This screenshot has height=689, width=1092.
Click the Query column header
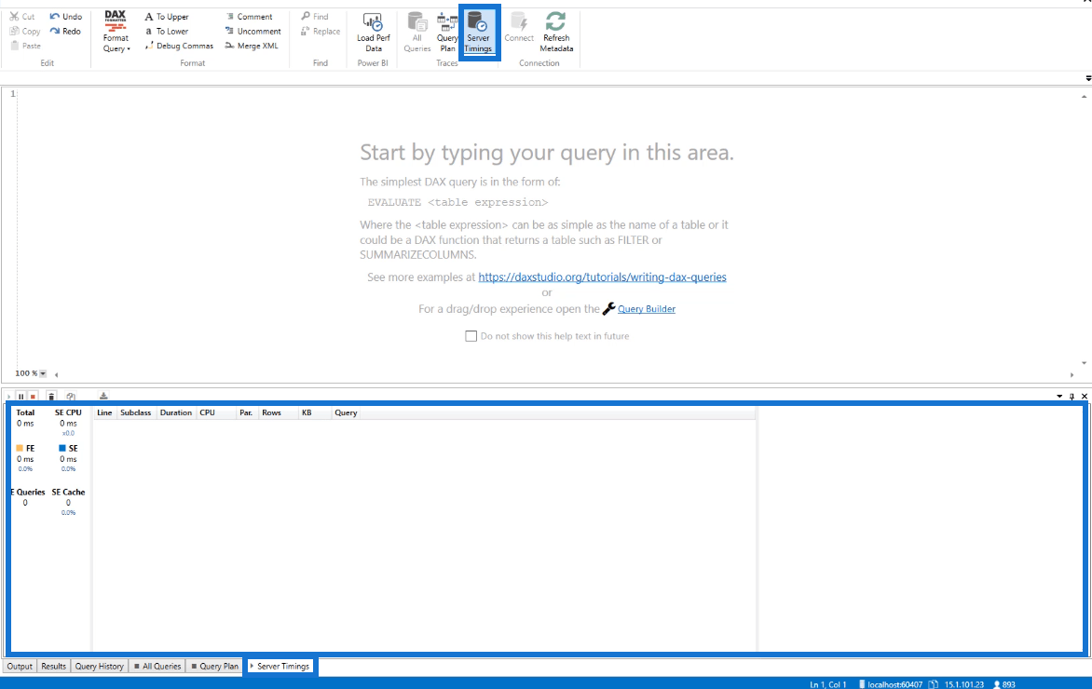coord(346,412)
